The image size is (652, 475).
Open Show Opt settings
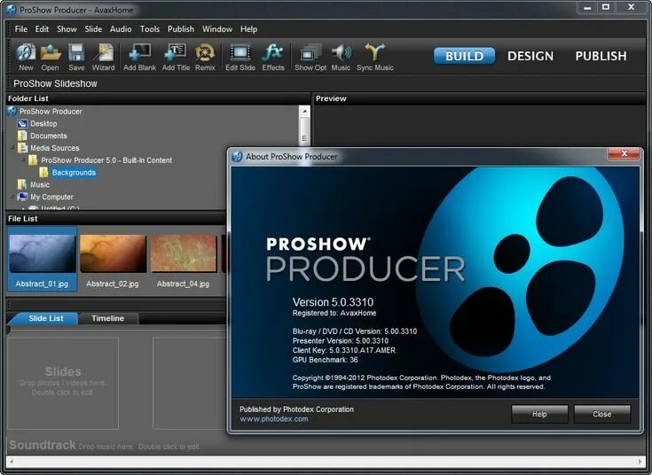[310, 57]
